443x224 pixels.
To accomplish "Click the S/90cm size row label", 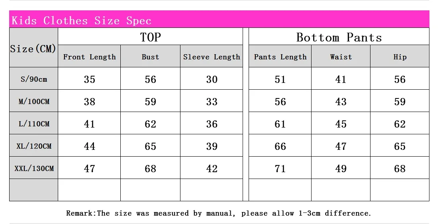I will click(33, 79).
